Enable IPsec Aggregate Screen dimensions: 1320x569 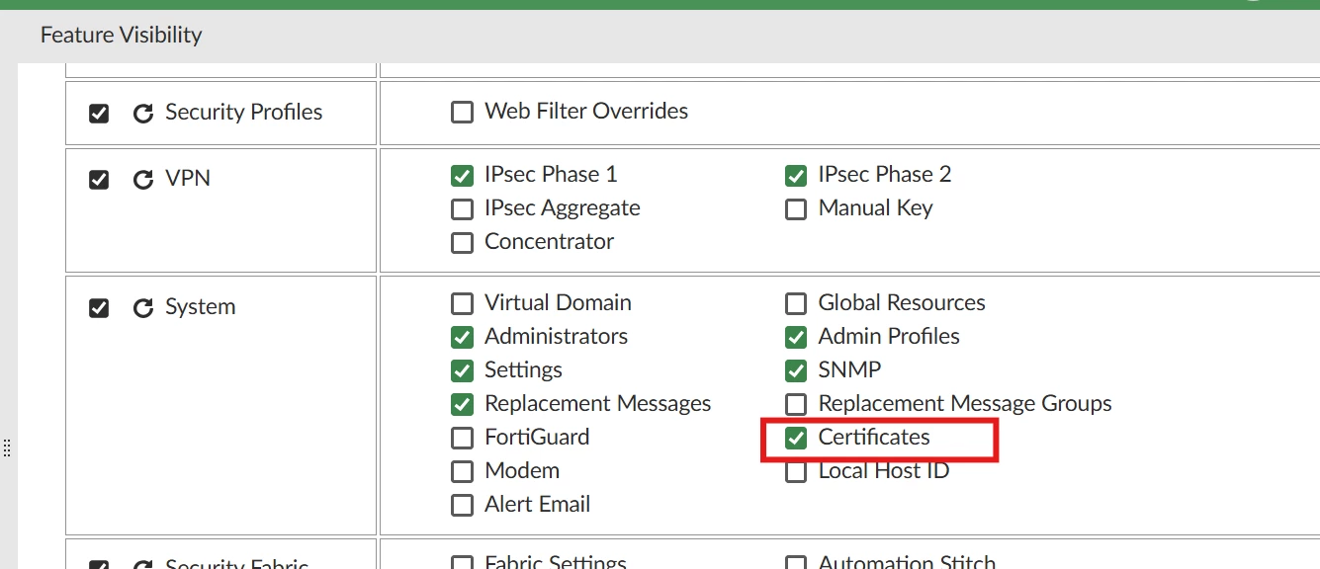click(x=462, y=209)
